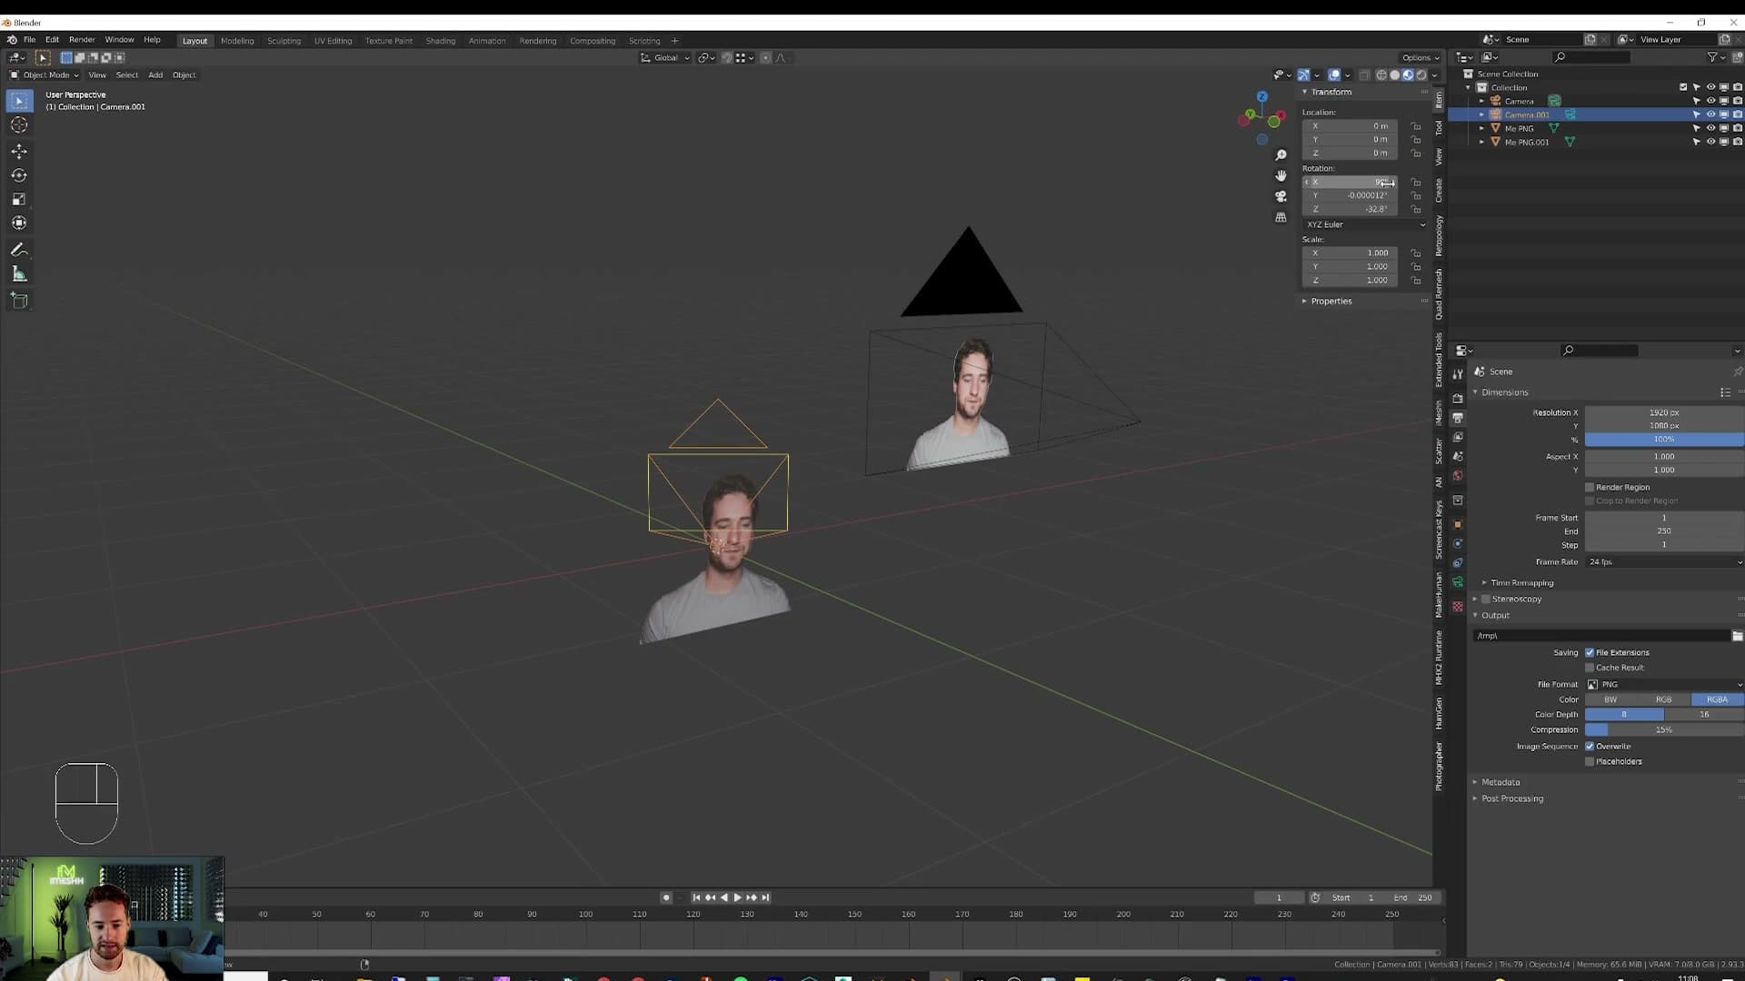Enable the Cache Result checkbox
Image resolution: width=1745 pixels, height=981 pixels.
pyautogui.click(x=1590, y=668)
